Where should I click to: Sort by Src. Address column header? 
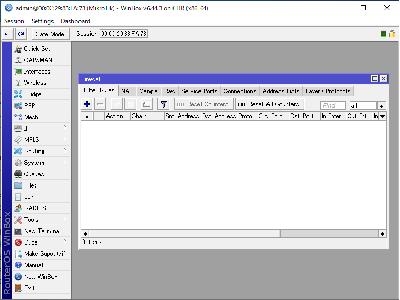tap(182, 116)
